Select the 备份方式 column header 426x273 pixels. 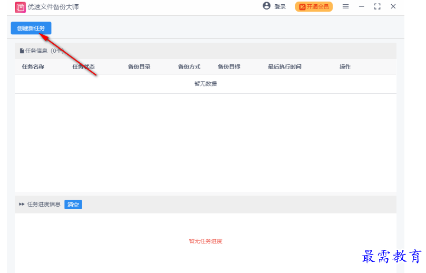click(189, 67)
